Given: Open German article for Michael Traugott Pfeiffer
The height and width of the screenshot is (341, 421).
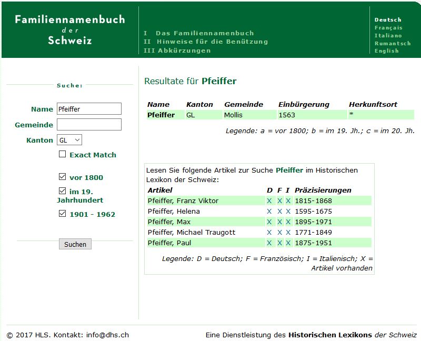Looking at the screenshot, I should tap(269, 233).
